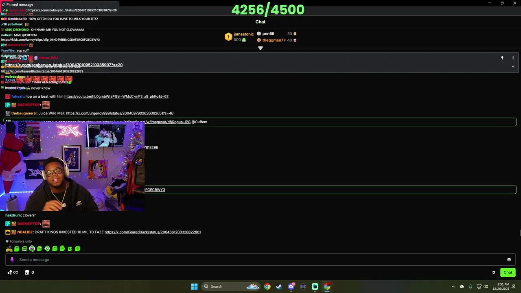
Task: Unpin using the pin icon on pinned message
Action: [502, 58]
